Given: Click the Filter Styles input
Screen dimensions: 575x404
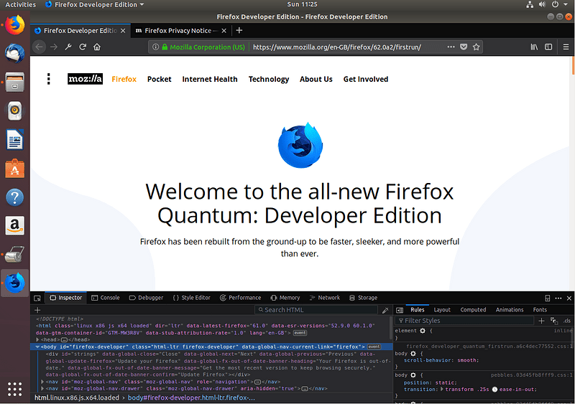Looking at the screenshot, I should (x=464, y=321).
